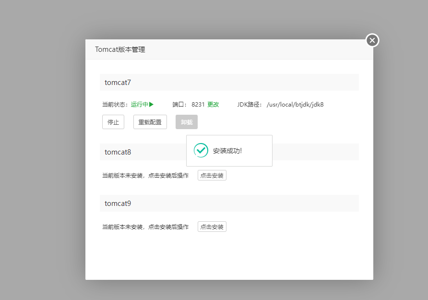Click the greyed 卸载 button
This screenshot has height=300, width=428.
click(187, 122)
